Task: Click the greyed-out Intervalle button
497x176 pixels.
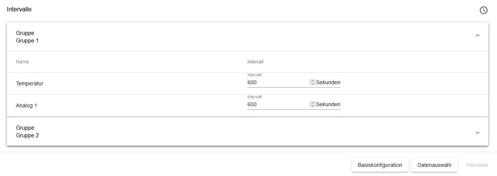Action: pyautogui.click(x=477, y=165)
